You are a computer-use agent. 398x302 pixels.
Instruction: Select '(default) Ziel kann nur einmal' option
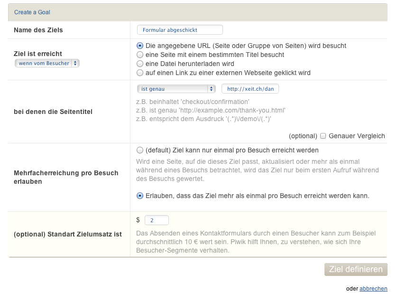140,150
